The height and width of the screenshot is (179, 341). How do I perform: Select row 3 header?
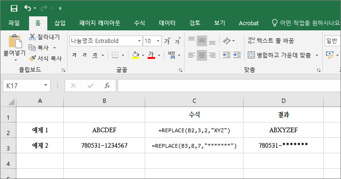8,146
